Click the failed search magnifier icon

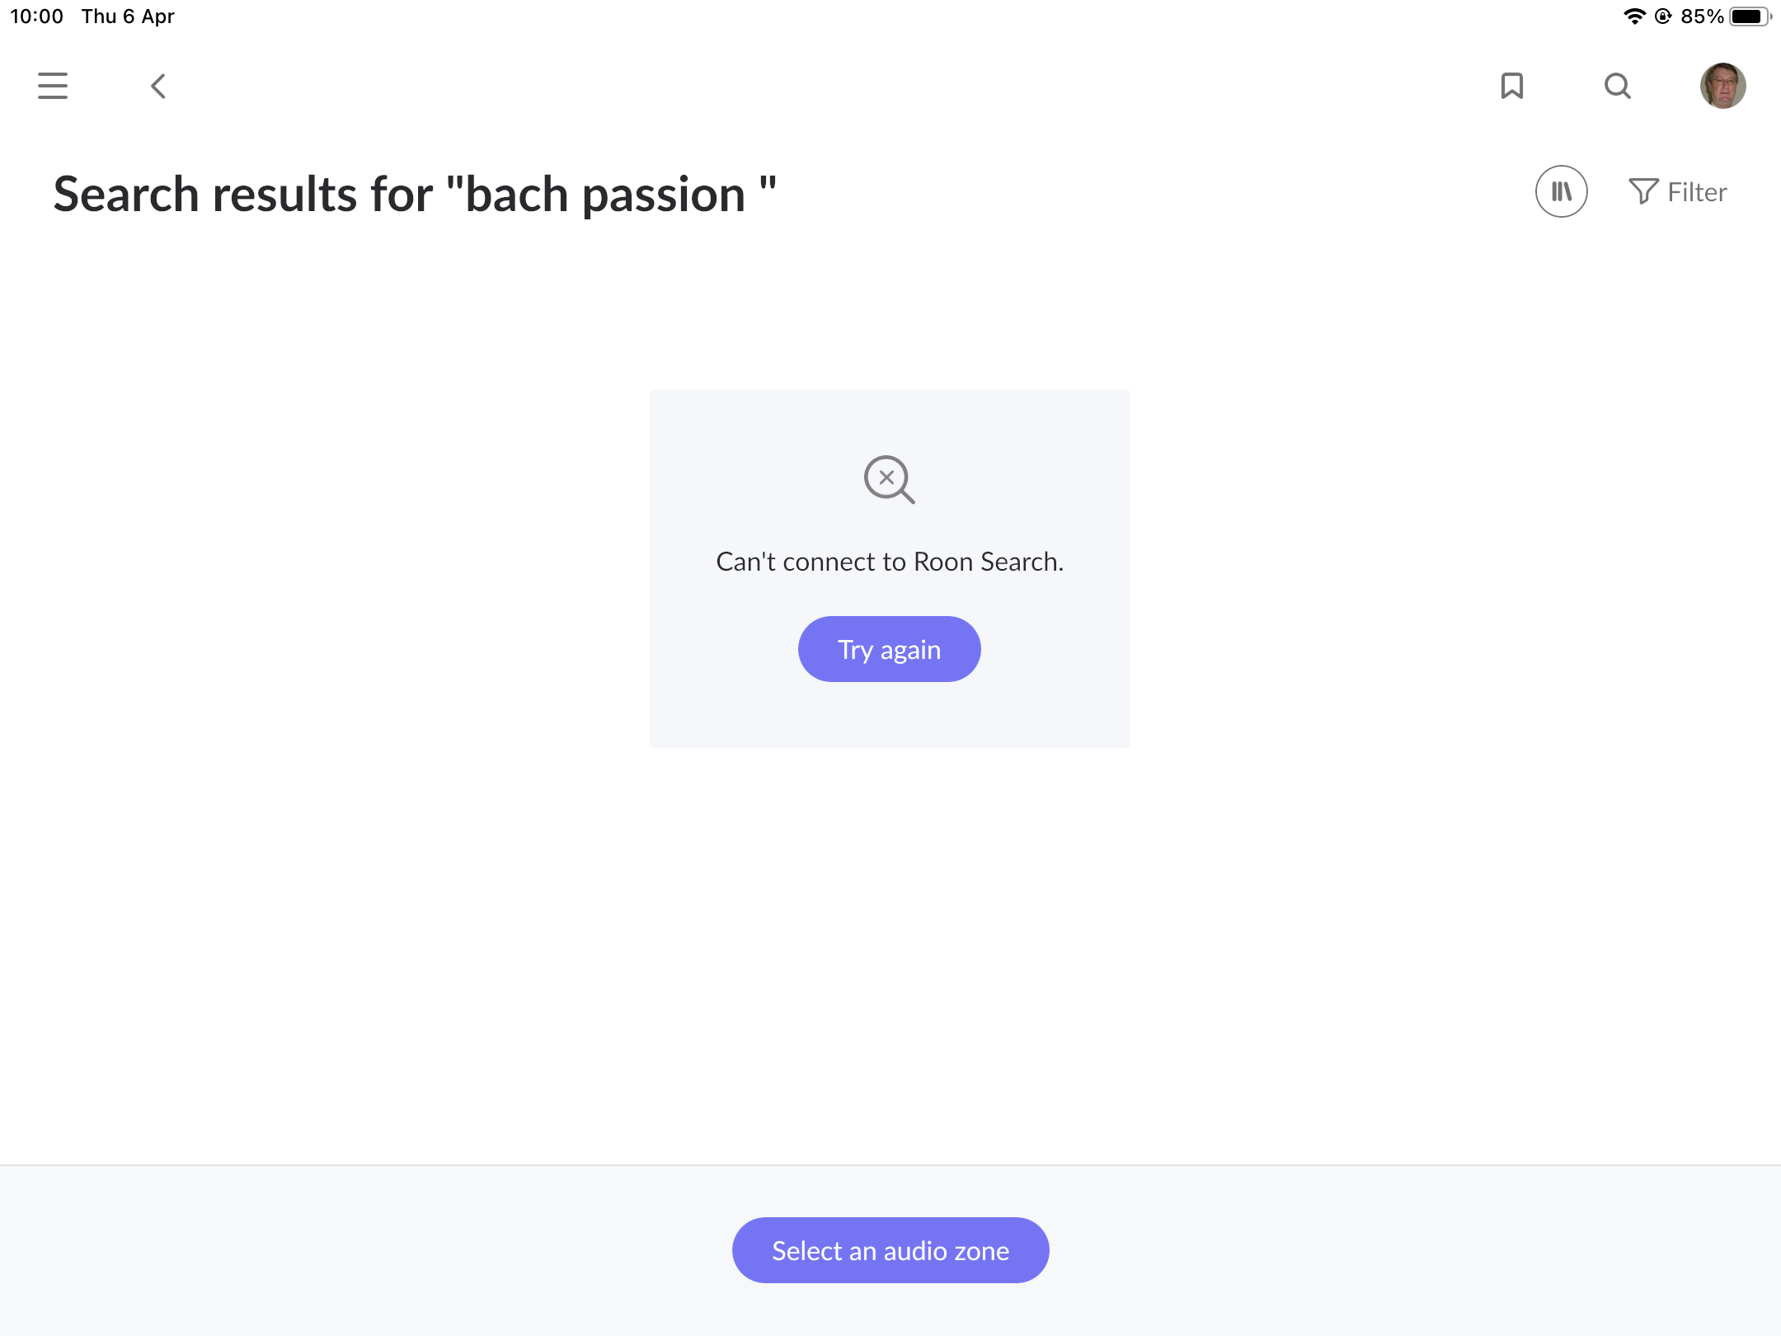click(889, 479)
